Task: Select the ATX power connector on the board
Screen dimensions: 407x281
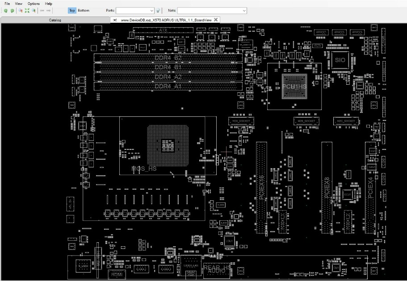Action: click(163, 30)
